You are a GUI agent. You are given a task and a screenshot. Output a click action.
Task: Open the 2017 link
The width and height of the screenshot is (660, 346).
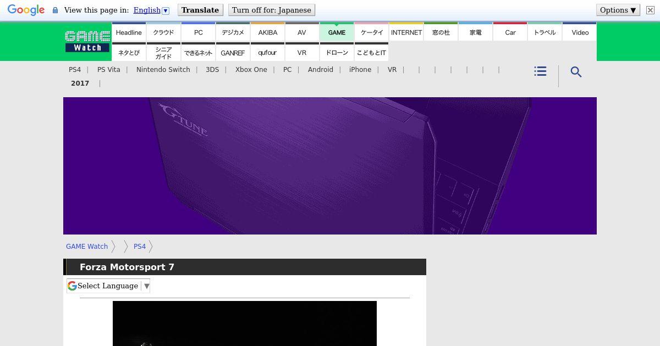(80, 83)
